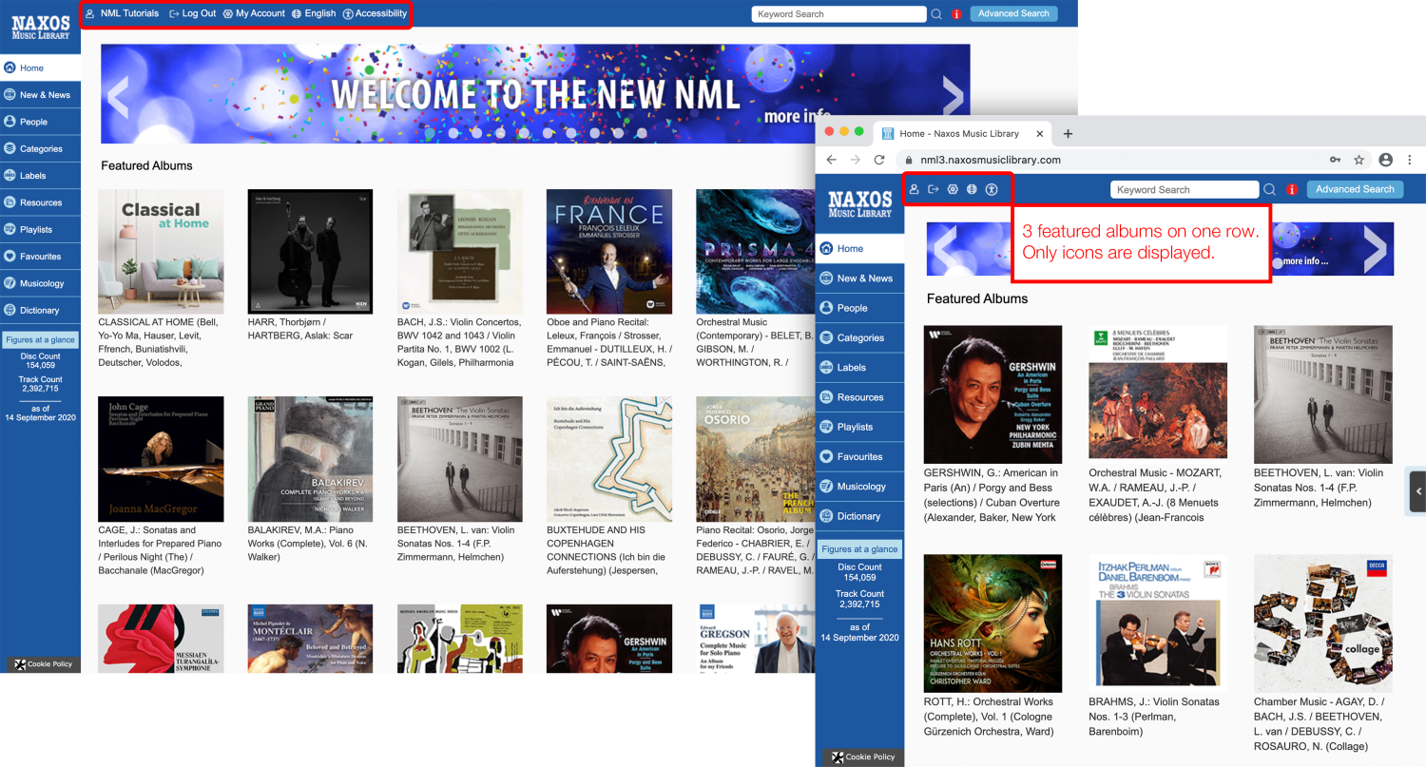Image resolution: width=1426 pixels, height=767 pixels.
Task: Open Musicology in the left window sidebar
Action: [40, 283]
